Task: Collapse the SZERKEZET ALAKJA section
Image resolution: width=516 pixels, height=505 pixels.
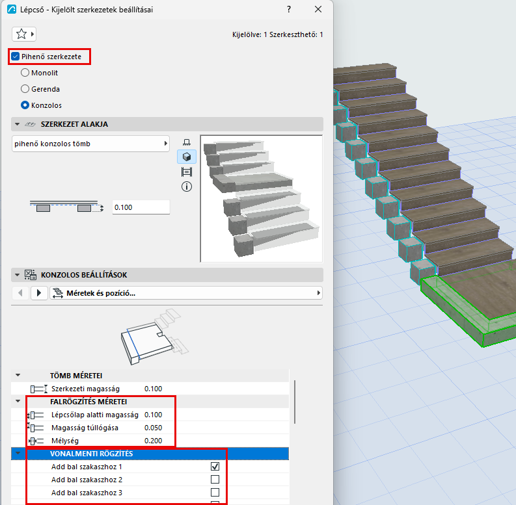Action: 17,124
